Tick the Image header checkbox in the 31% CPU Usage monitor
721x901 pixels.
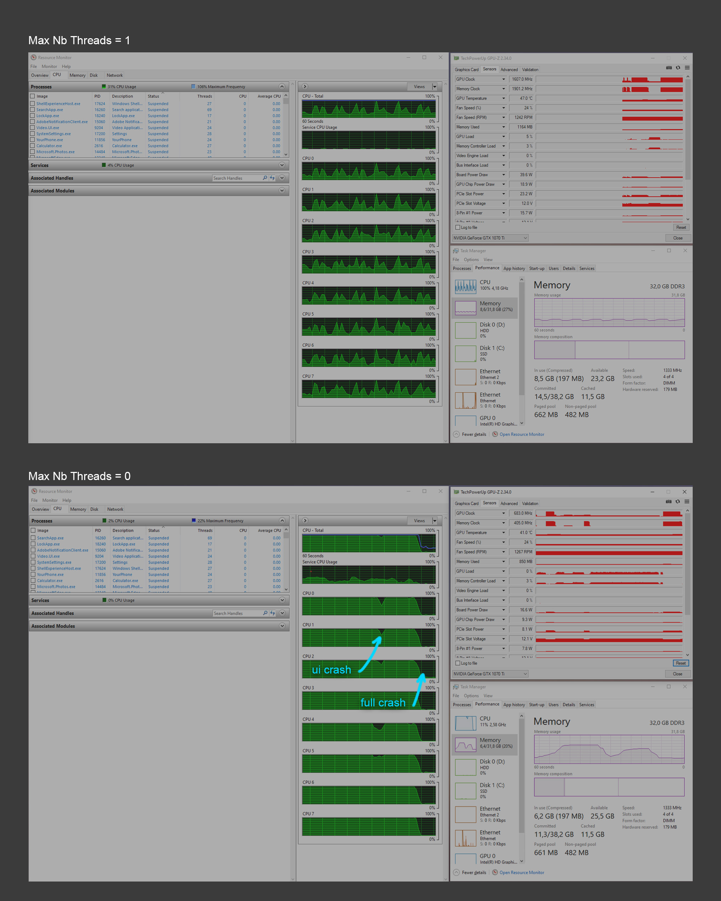(33, 96)
